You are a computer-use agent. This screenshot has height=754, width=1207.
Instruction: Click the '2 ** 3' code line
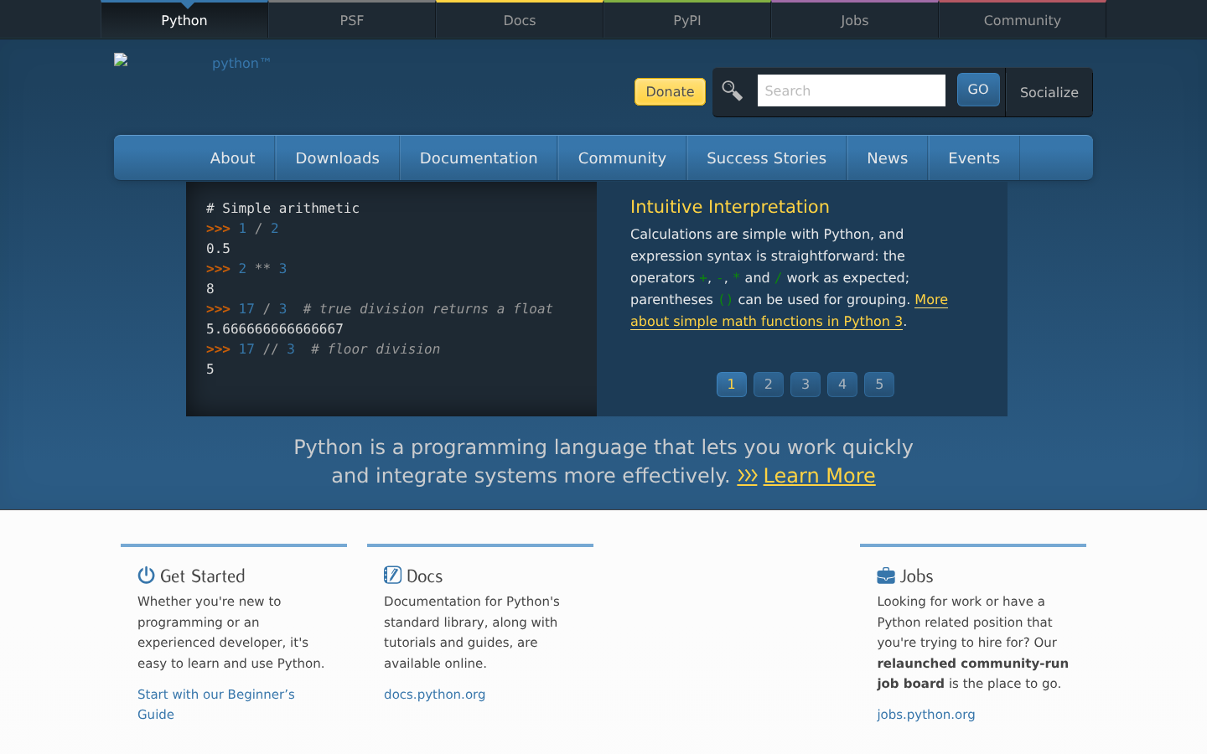point(246,269)
